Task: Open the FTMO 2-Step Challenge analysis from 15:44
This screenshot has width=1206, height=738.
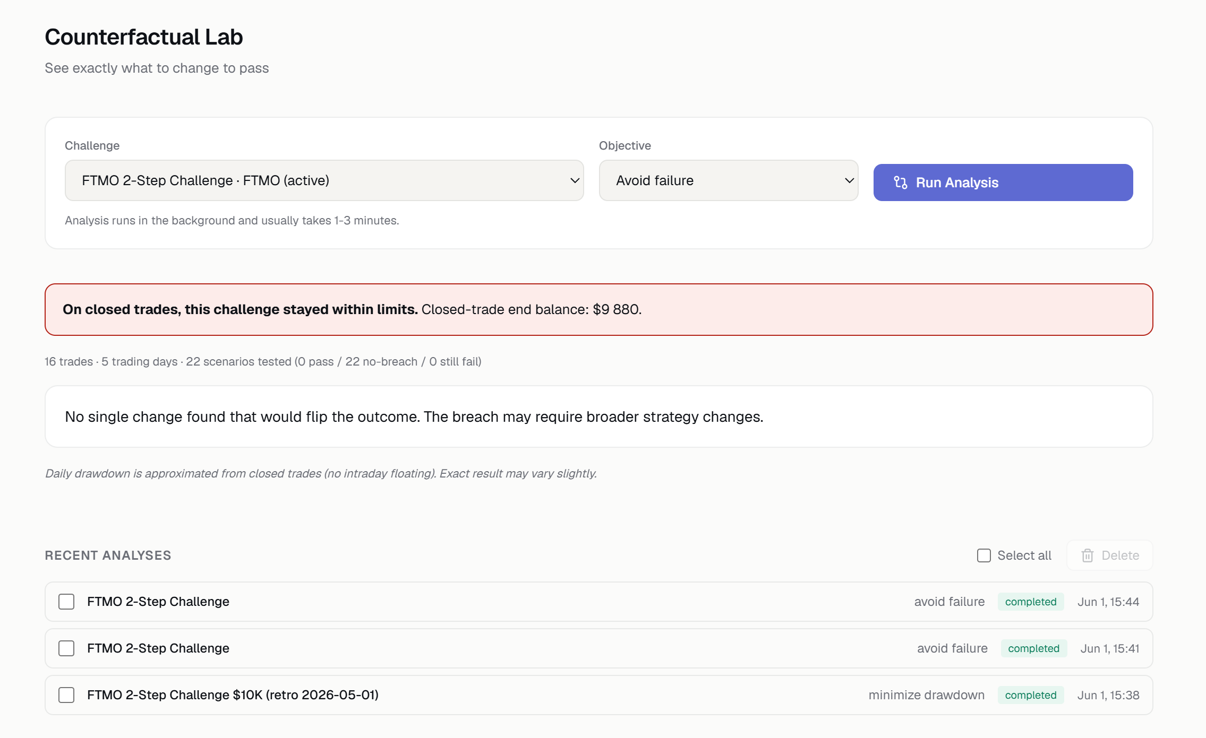Action: (598, 602)
